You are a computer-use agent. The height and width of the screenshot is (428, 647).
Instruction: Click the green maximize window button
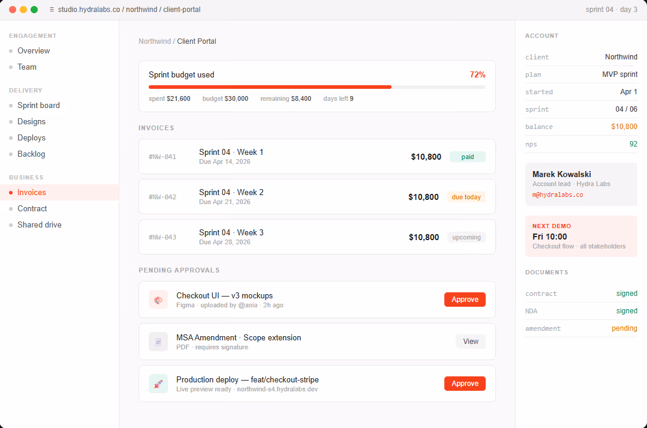pos(34,10)
